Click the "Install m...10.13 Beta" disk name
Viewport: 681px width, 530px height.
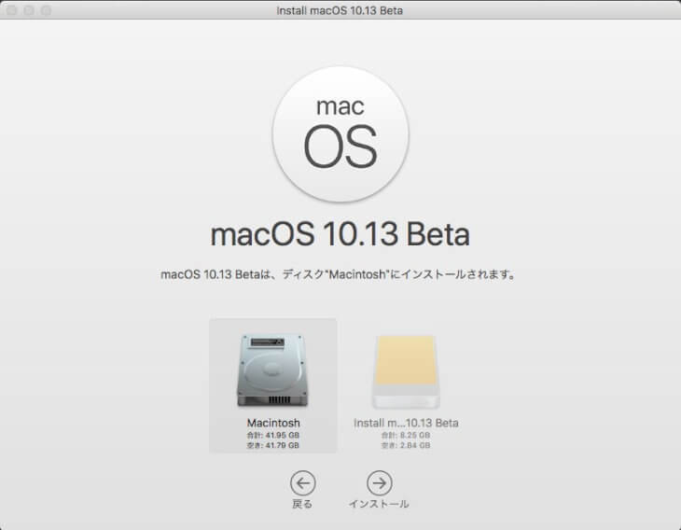pyautogui.click(x=406, y=423)
